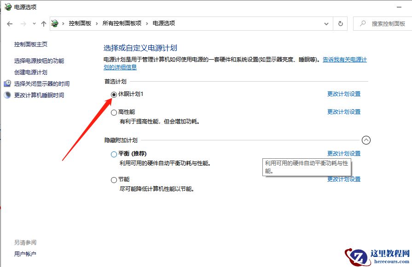Select the 平衡 (推荐) power plan
The height and width of the screenshot is (267, 412).
coord(114,154)
